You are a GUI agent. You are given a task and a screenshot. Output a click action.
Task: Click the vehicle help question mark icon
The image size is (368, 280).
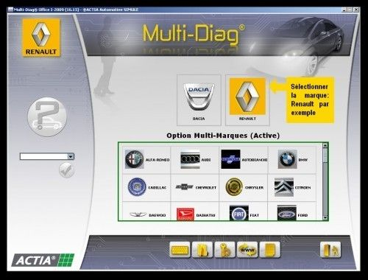coord(47,116)
